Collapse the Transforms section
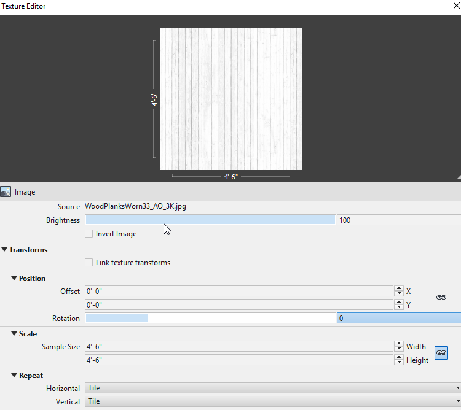 coord(4,249)
